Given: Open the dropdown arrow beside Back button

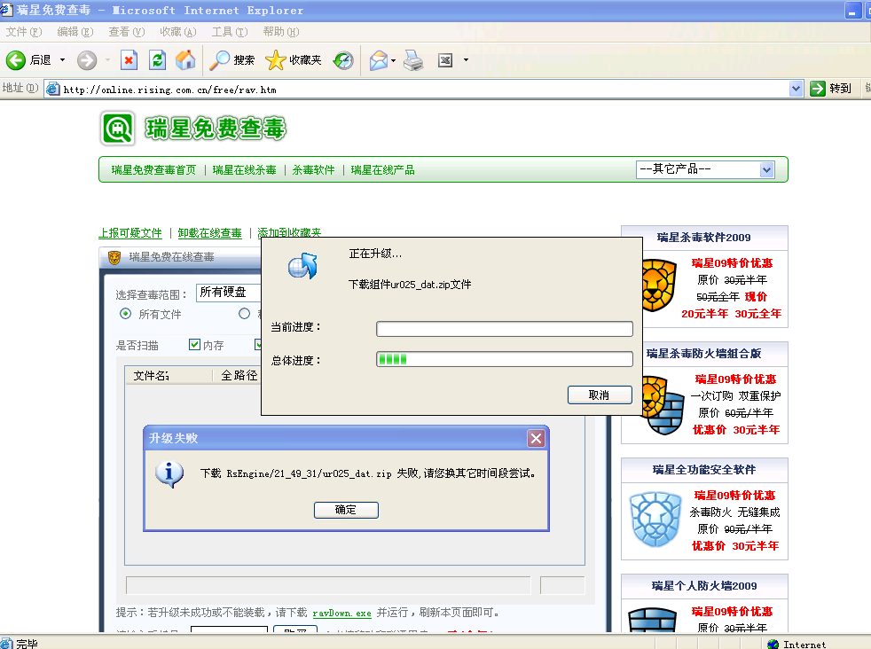Looking at the screenshot, I should click(62, 60).
